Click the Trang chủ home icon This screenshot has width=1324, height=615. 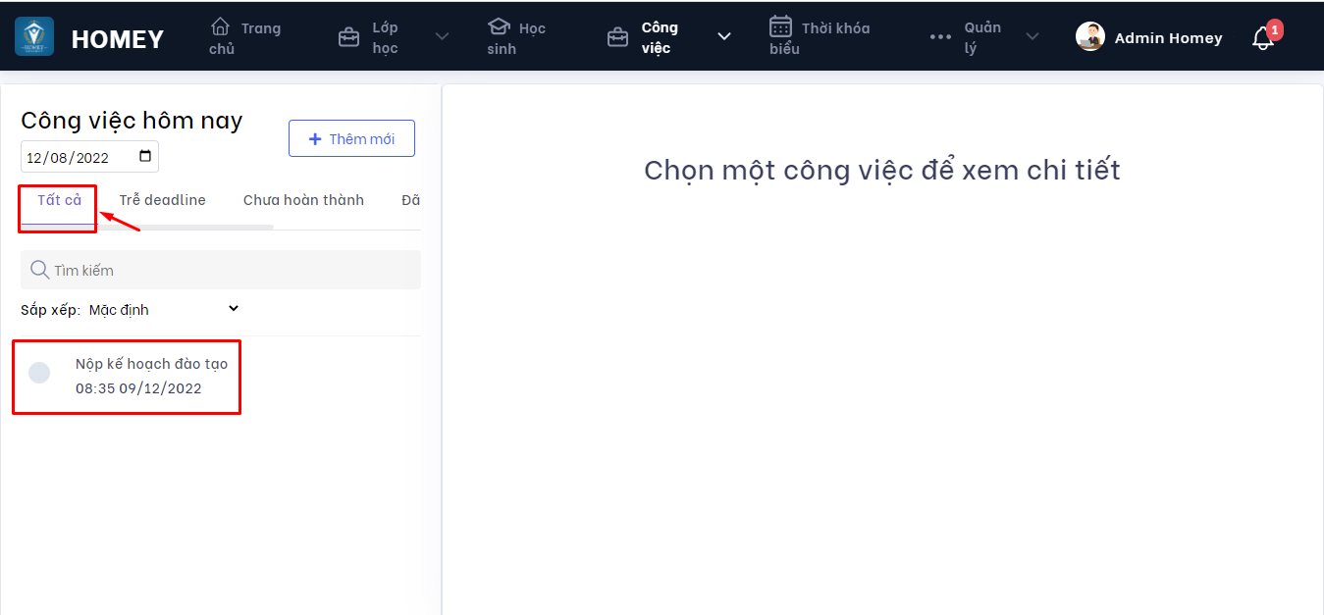[x=219, y=27]
